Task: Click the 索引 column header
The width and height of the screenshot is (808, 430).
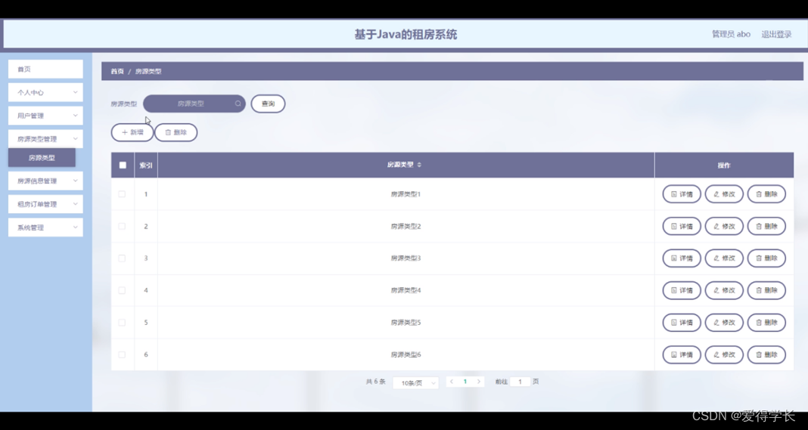Action: (146, 166)
